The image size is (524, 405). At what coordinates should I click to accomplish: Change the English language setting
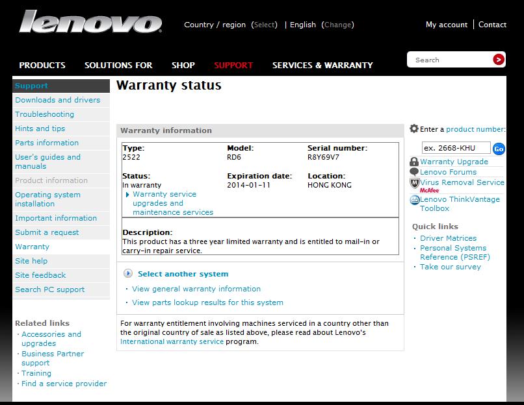point(338,25)
